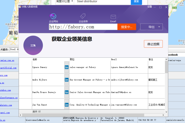Select cell 'sales manager at Fabory'

coord(90,67)
